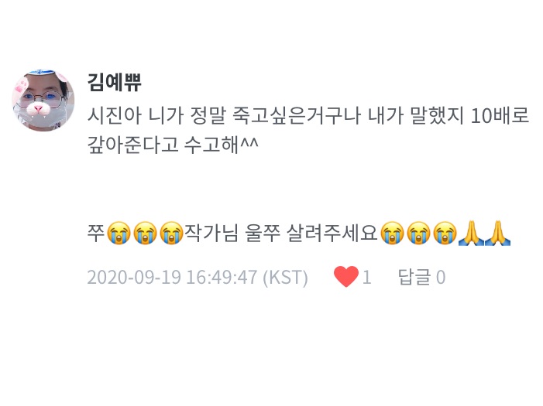543x406 pixels.
Task: Click the first praying hands emoji
Action: coord(471,233)
